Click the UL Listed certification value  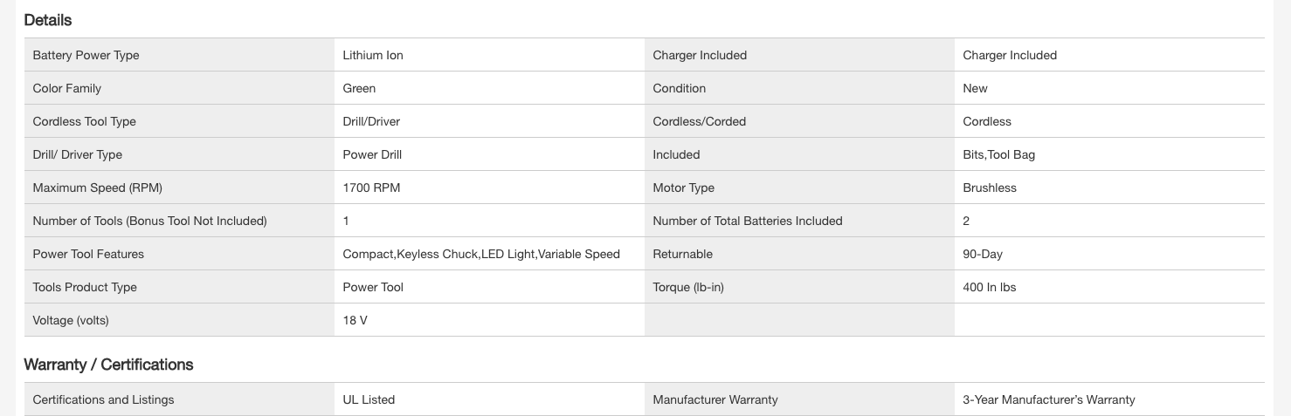point(369,399)
